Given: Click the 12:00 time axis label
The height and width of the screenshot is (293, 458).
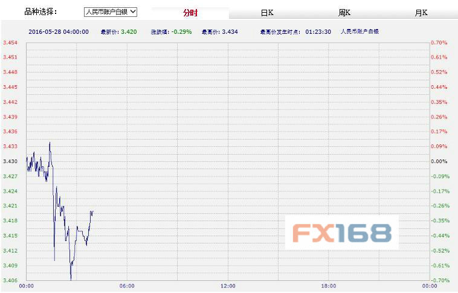Looking at the screenshot, I should pos(228,286).
